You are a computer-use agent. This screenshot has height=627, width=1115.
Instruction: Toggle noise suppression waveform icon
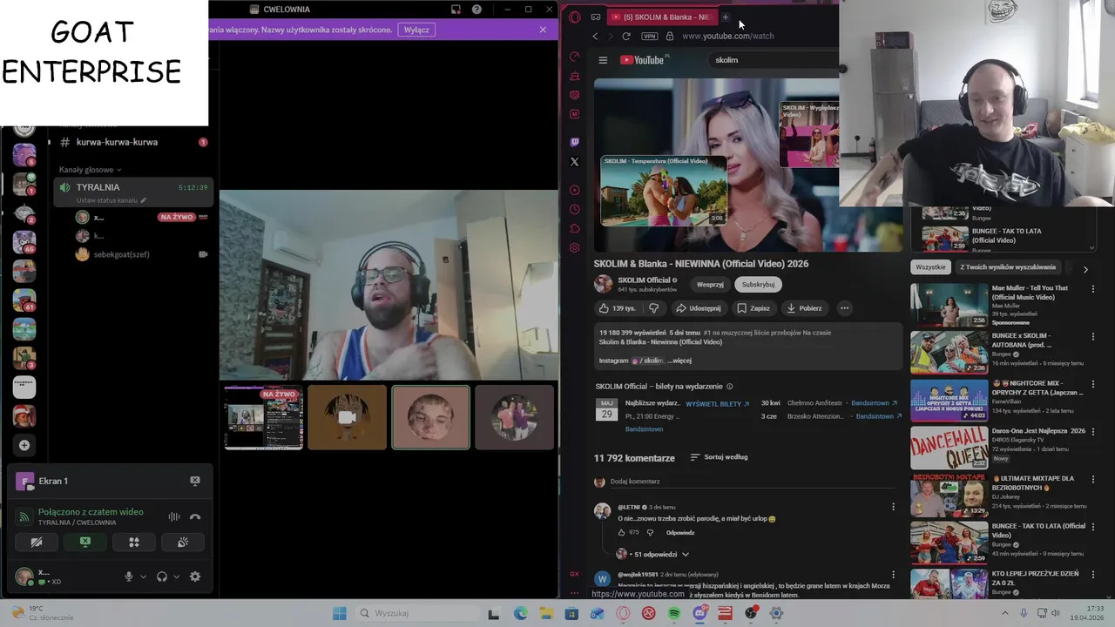(174, 516)
